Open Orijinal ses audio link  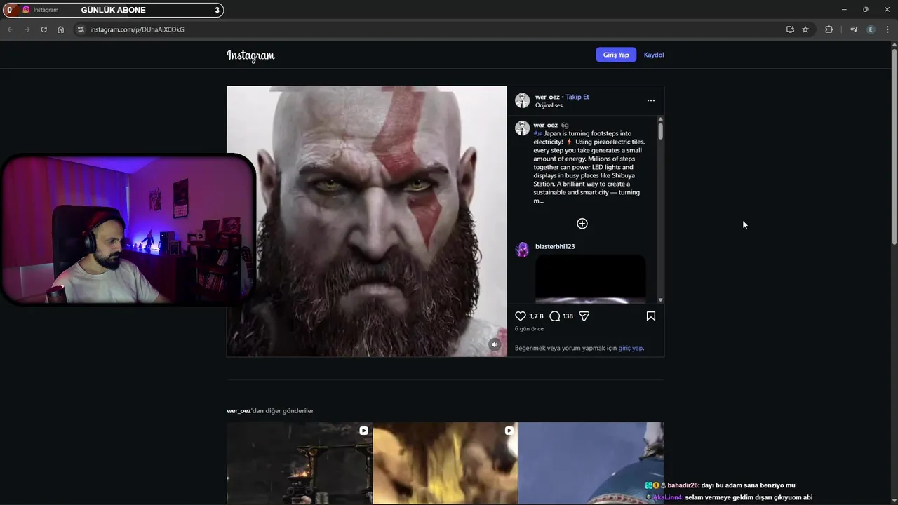[549, 105]
